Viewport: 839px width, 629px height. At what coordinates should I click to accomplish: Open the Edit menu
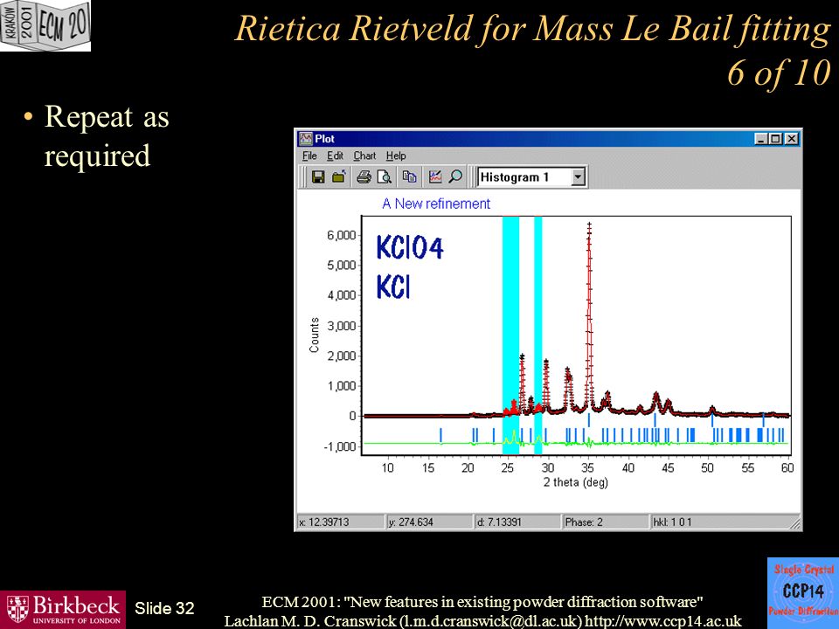coord(335,156)
